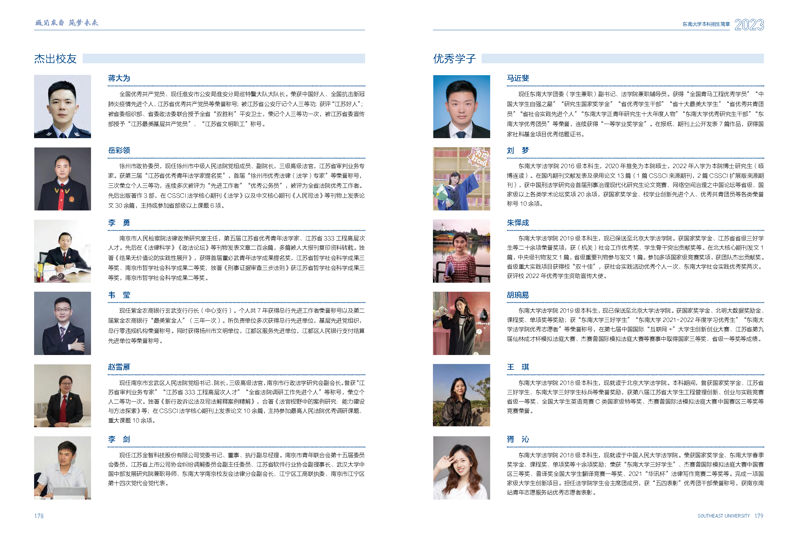Click the 杰出校友 section heading
The height and width of the screenshot is (541, 798).
click(x=55, y=59)
